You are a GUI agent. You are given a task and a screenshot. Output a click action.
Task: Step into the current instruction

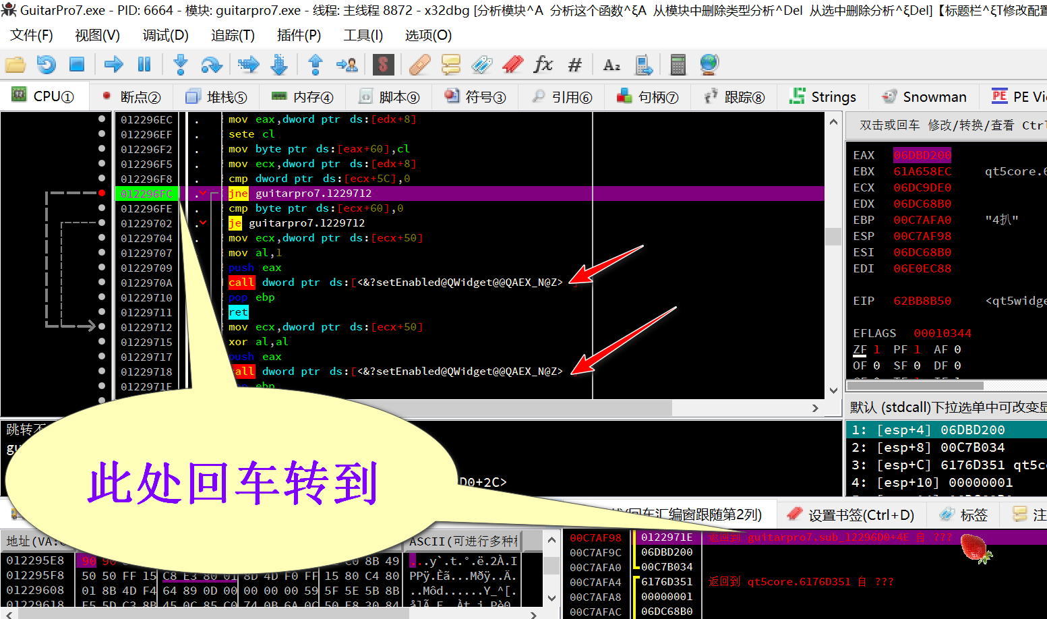pos(180,65)
